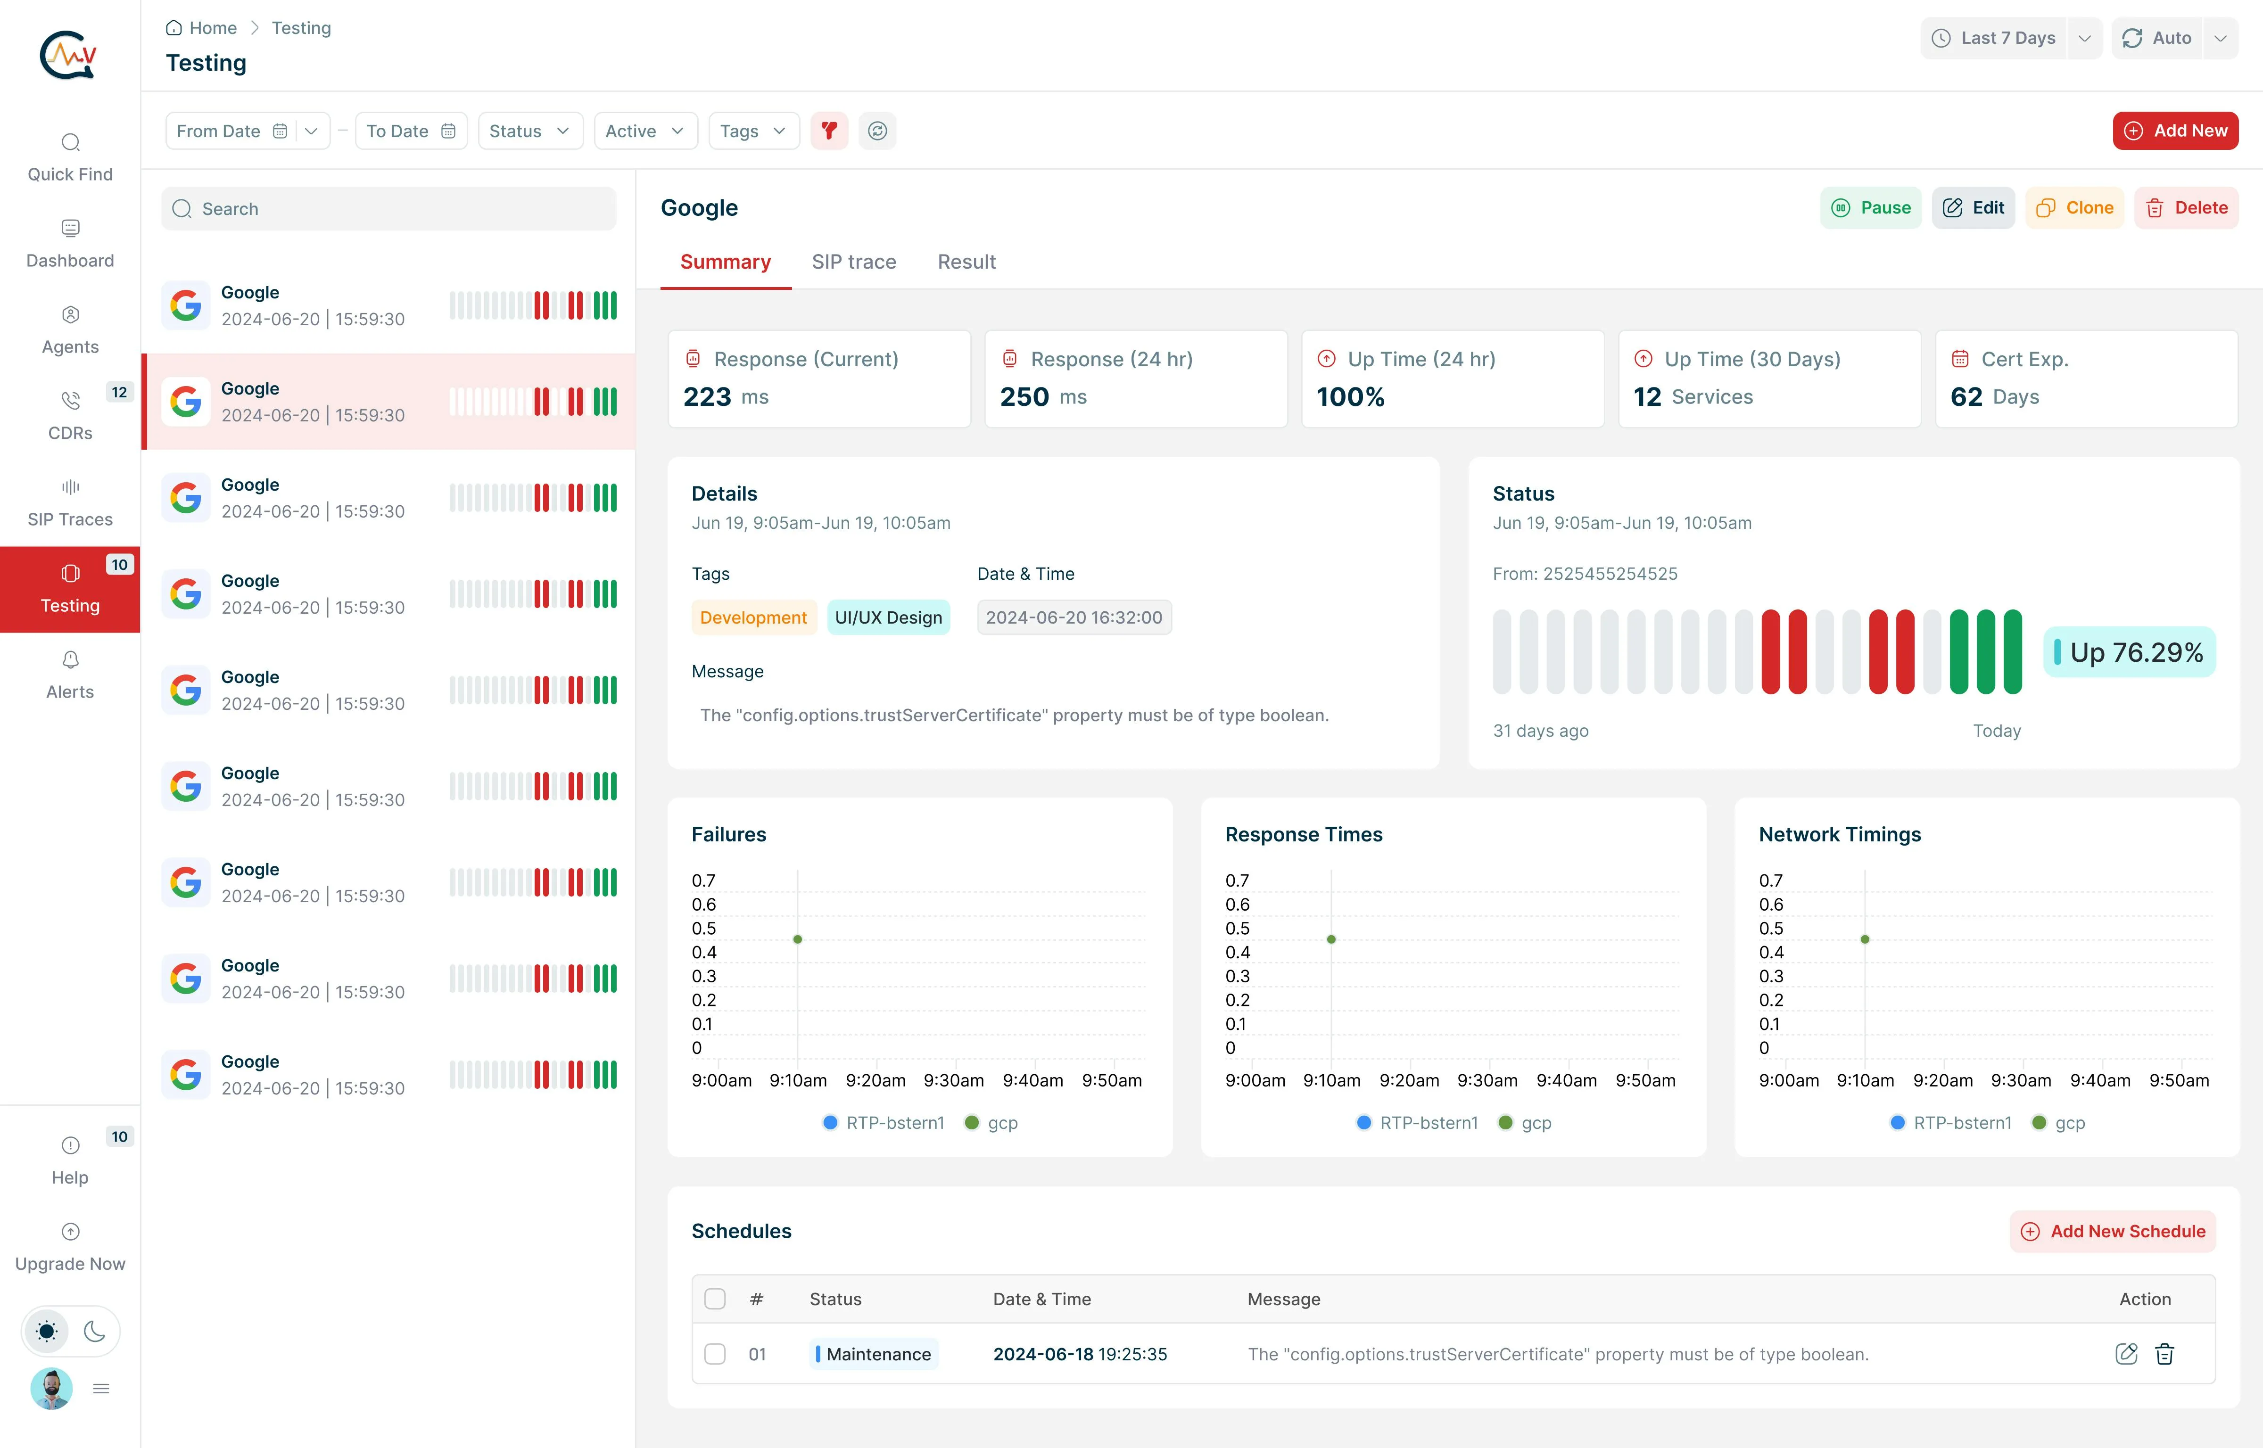Check the select-all checkbox in Schedules header

(716, 1299)
